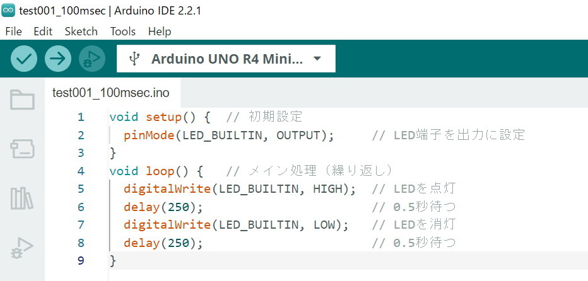
Task: Open the Library Manager books icon
Action: tap(22, 198)
